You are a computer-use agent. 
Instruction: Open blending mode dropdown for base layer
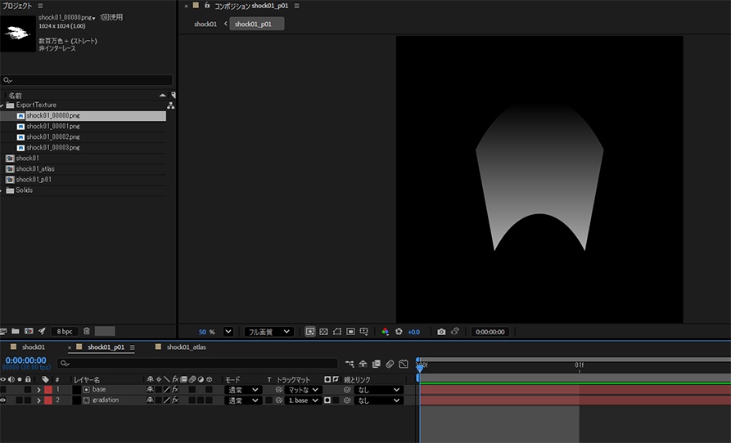pos(243,390)
